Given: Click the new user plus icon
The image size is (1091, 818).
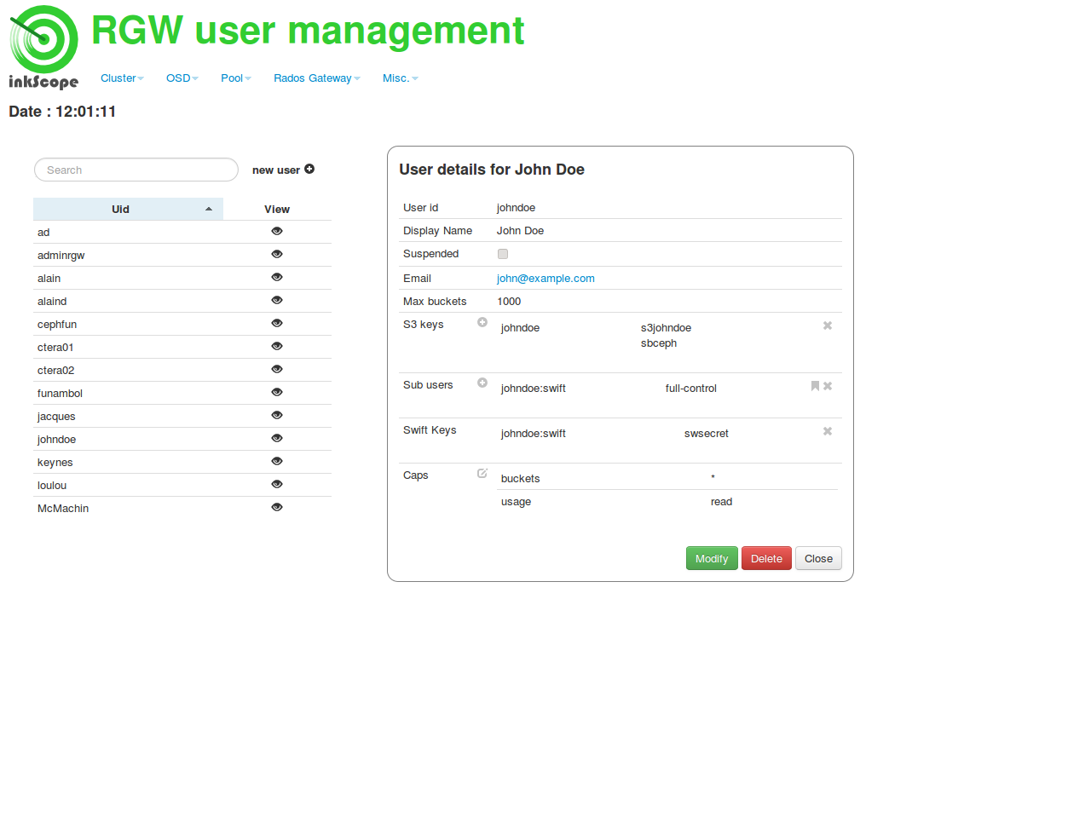Looking at the screenshot, I should click(x=309, y=169).
